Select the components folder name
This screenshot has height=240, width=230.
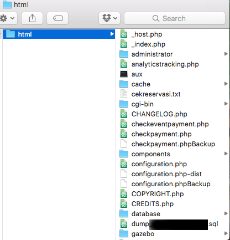point(151,154)
